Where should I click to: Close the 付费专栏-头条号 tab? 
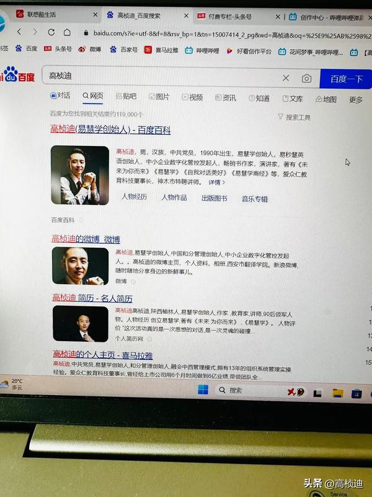pyautogui.click(x=277, y=17)
